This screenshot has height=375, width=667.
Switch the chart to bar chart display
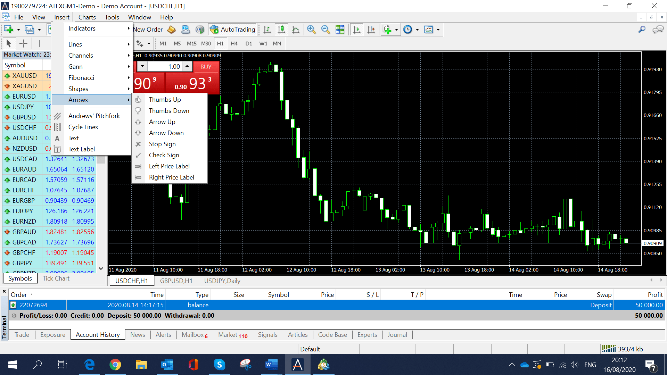pyautogui.click(x=267, y=30)
